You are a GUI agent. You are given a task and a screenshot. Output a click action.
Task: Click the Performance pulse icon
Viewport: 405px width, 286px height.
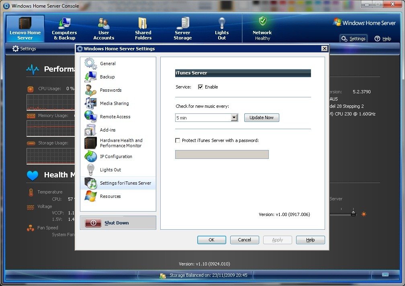(x=33, y=69)
